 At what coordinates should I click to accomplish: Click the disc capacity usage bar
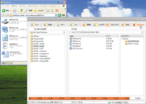(x=87, y=98)
